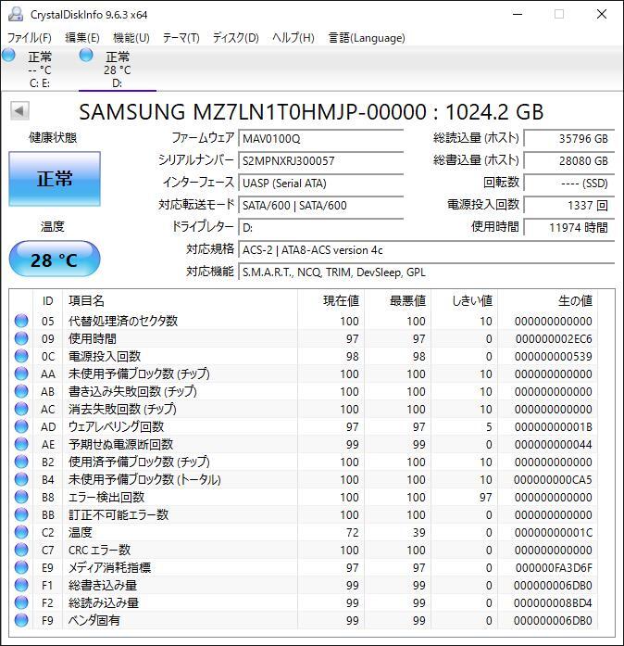Click status icon for ID 09 使用時間 row

click(x=21, y=338)
